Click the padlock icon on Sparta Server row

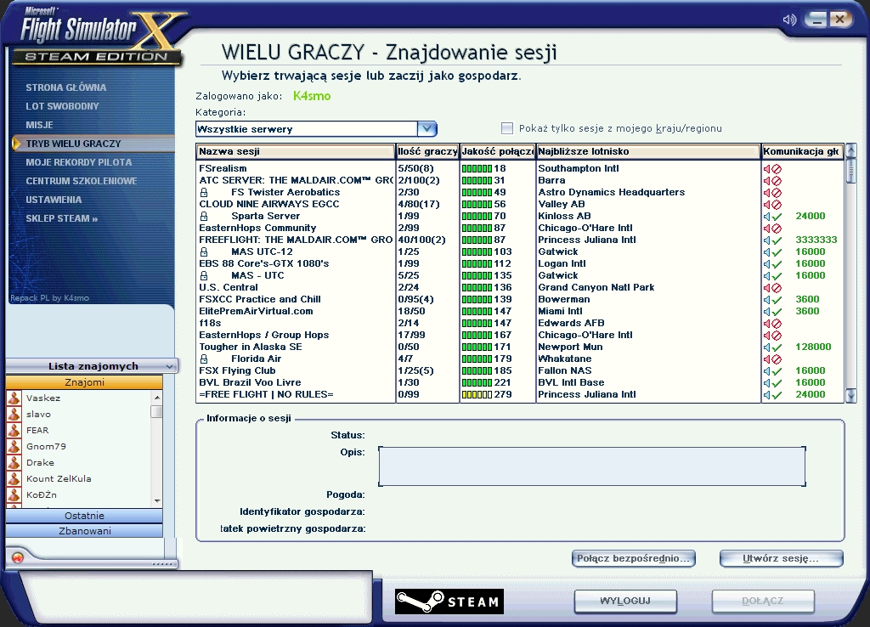point(204,216)
